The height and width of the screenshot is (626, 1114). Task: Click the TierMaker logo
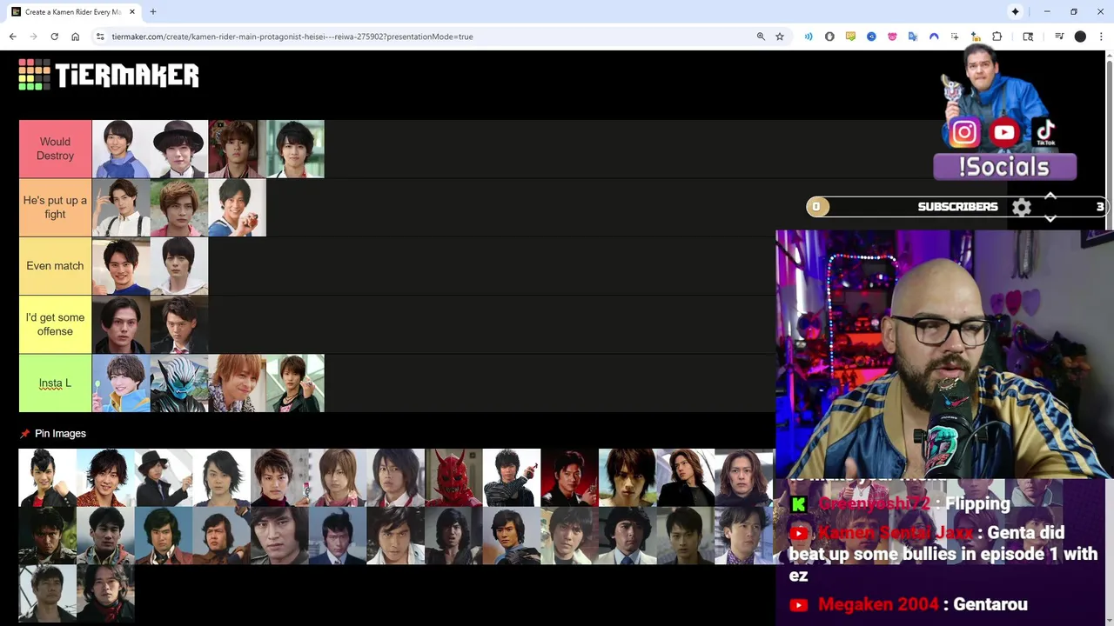click(x=109, y=75)
